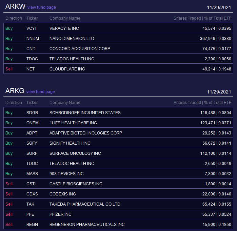Click 908 DEVICES INC company name
Viewport: 237px width, 231px height.
click(x=66, y=174)
